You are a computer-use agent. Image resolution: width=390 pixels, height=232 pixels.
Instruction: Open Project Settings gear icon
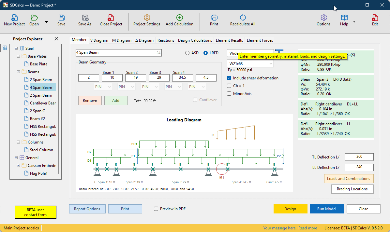click(x=147, y=18)
